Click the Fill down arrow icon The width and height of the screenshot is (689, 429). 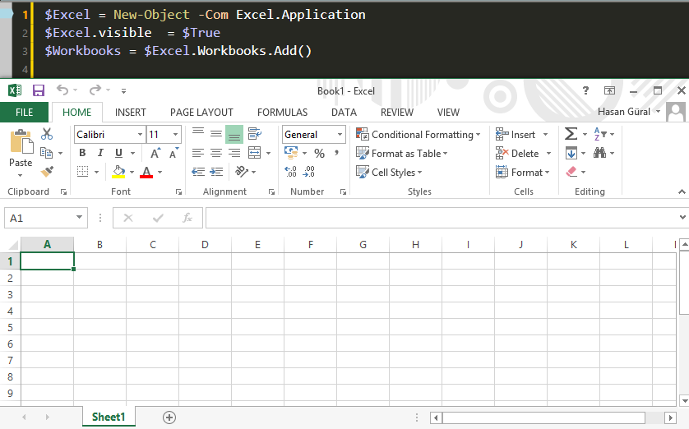571,153
